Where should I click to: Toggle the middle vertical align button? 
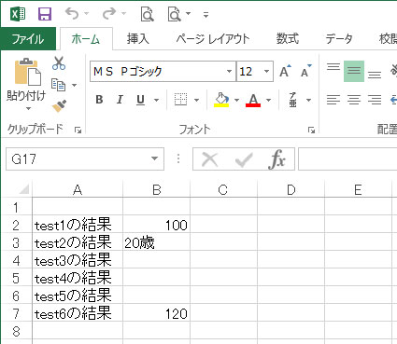tap(354, 71)
